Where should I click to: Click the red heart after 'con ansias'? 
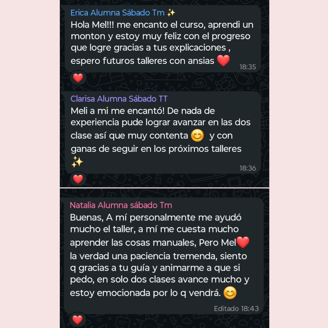[x=224, y=60]
